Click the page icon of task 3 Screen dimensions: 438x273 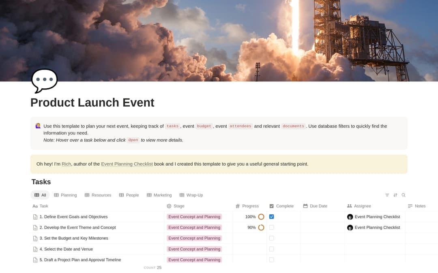[35, 239]
